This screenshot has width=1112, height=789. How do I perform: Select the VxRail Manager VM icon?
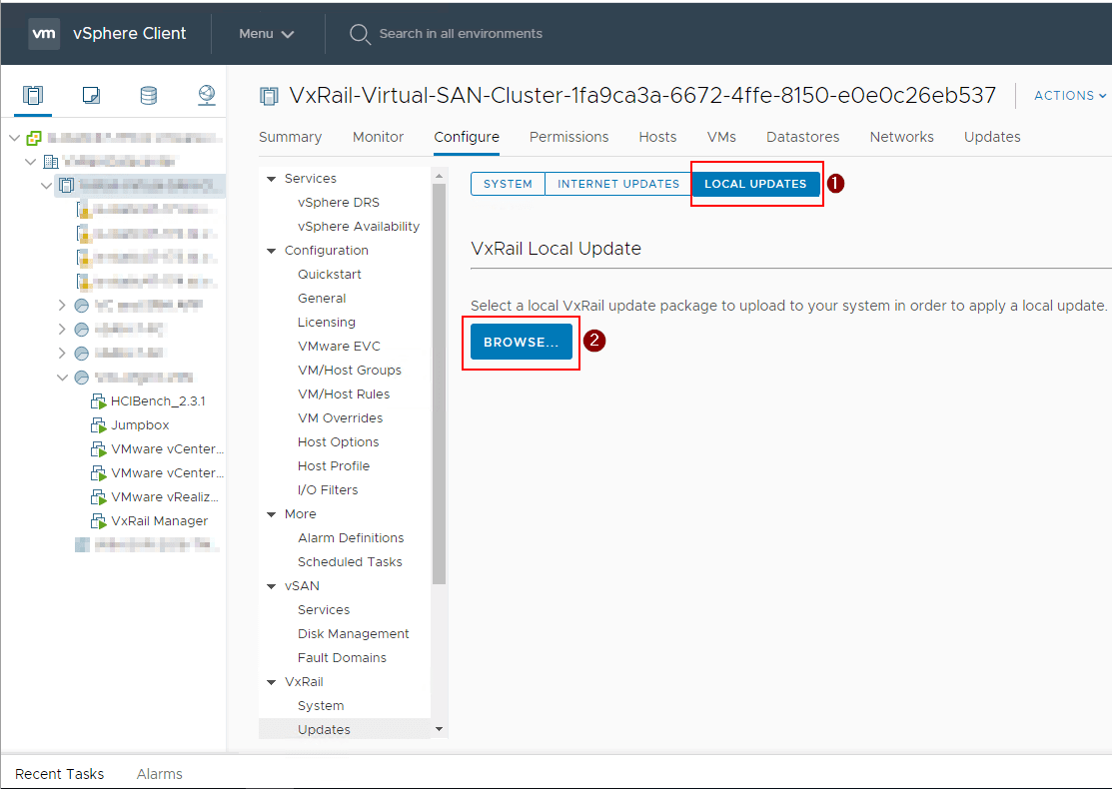(98, 521)
